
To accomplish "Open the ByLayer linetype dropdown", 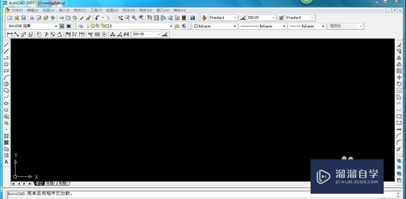I will (284, 26).
